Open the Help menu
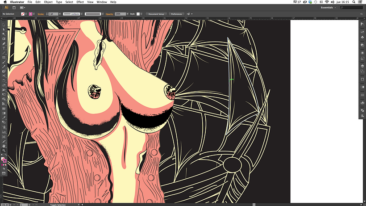 click(113, 2)
